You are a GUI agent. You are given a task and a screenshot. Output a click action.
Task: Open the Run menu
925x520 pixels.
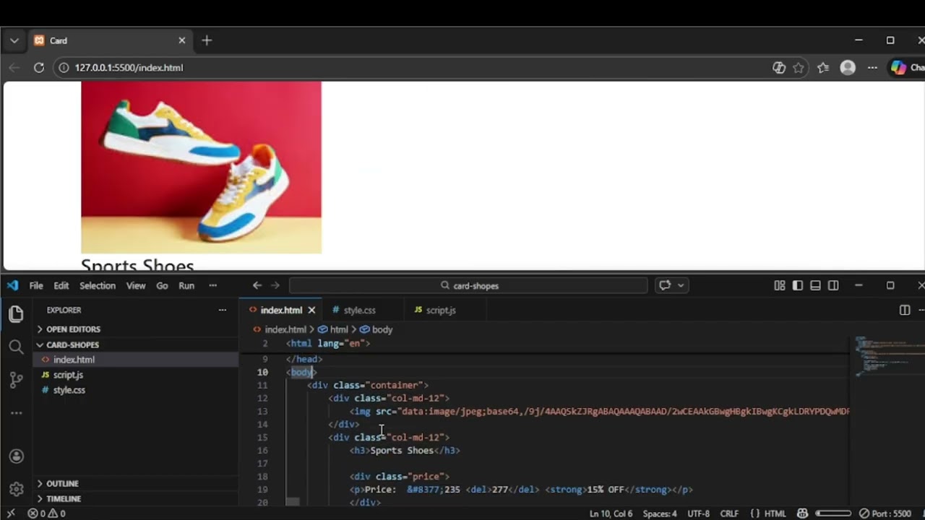click(x=186, y=285)
